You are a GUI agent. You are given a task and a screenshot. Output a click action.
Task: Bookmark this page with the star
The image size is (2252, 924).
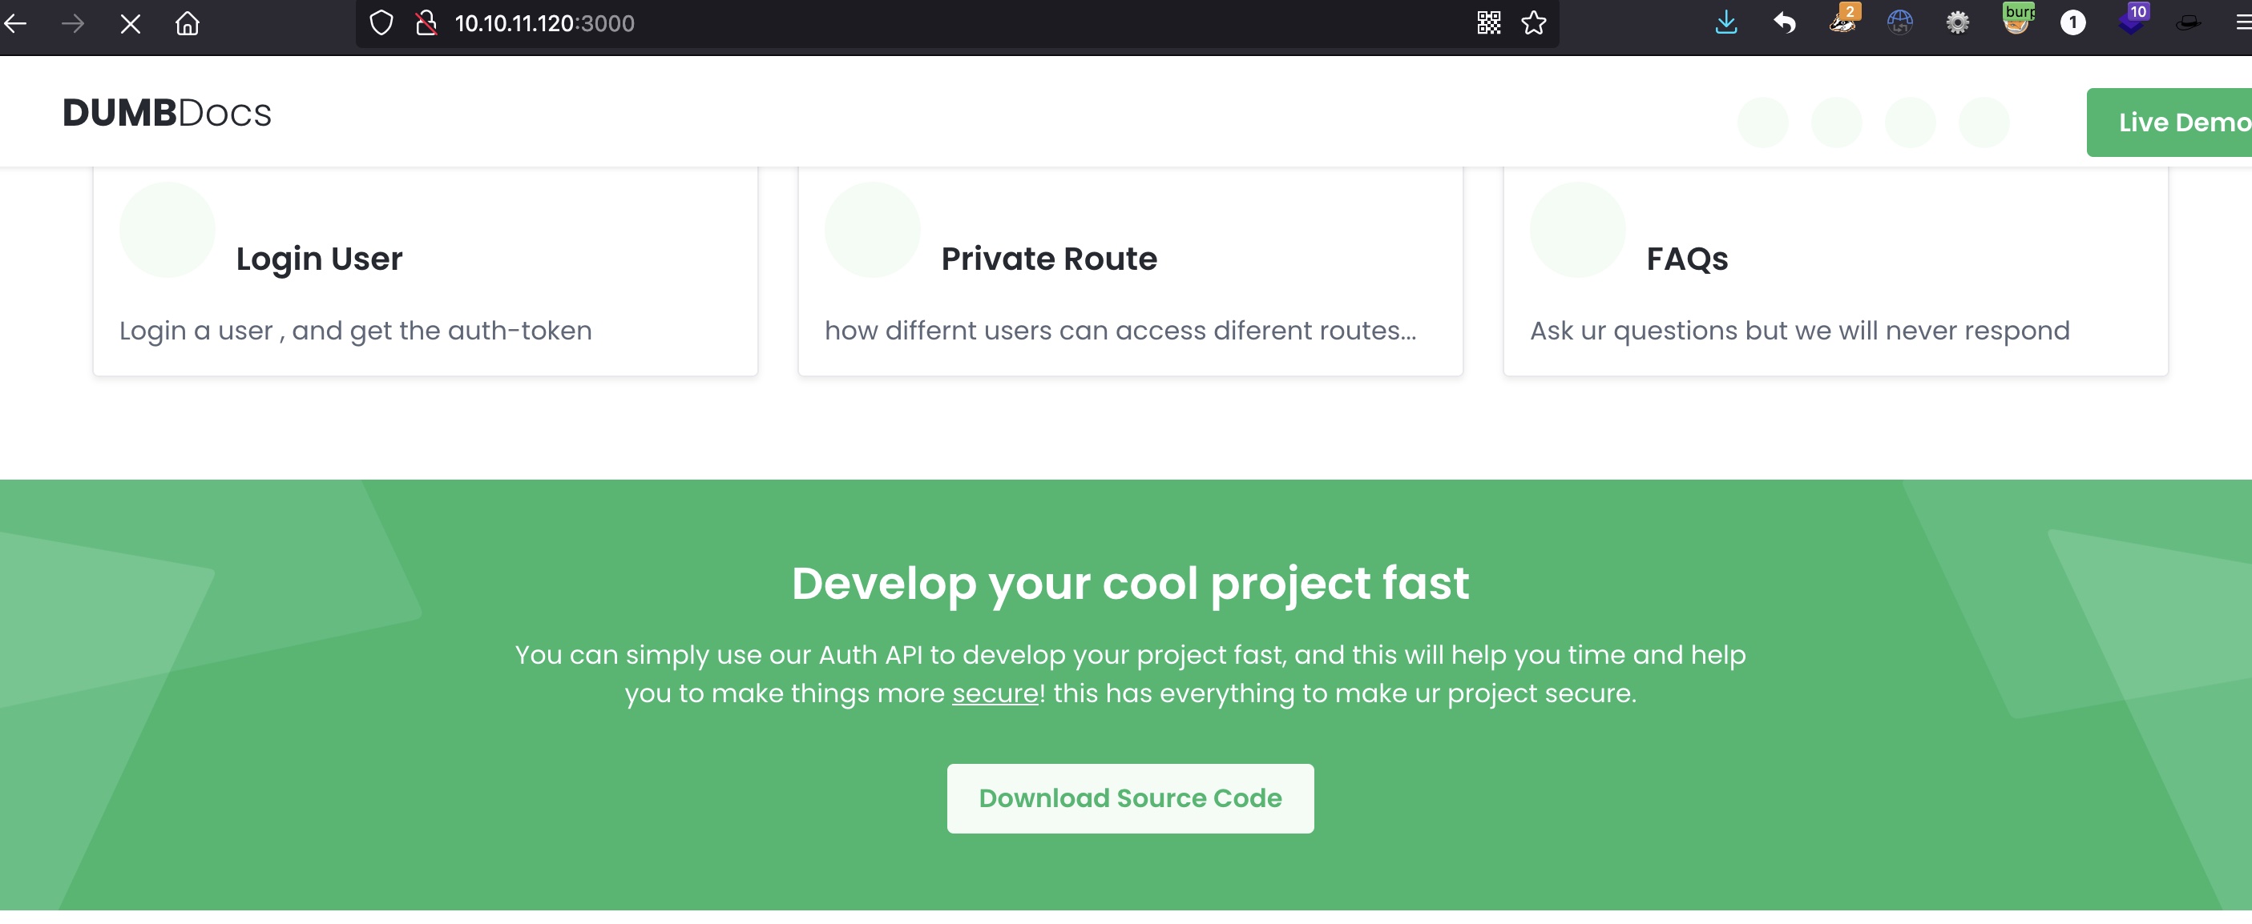pos(1533,23)
